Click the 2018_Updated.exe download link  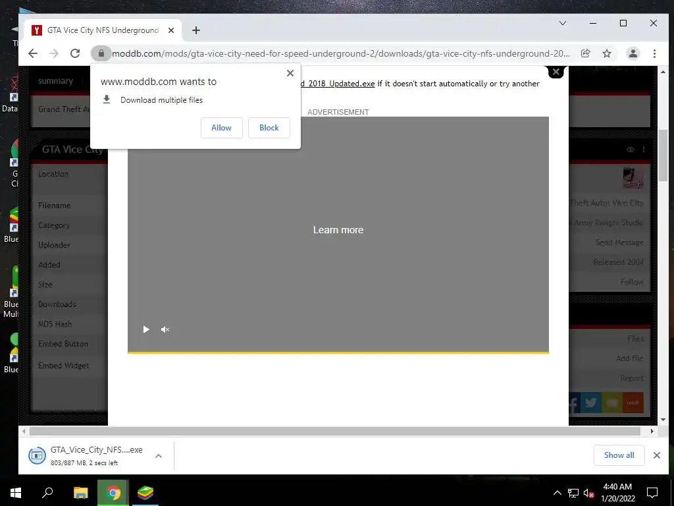[x=338, y=84]
